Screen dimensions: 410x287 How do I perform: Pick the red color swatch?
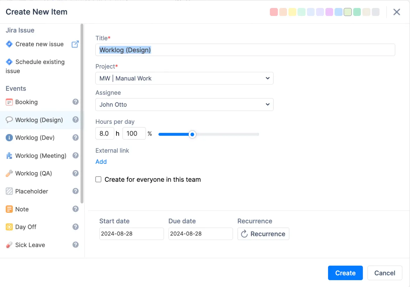click(x=274, y=12)
